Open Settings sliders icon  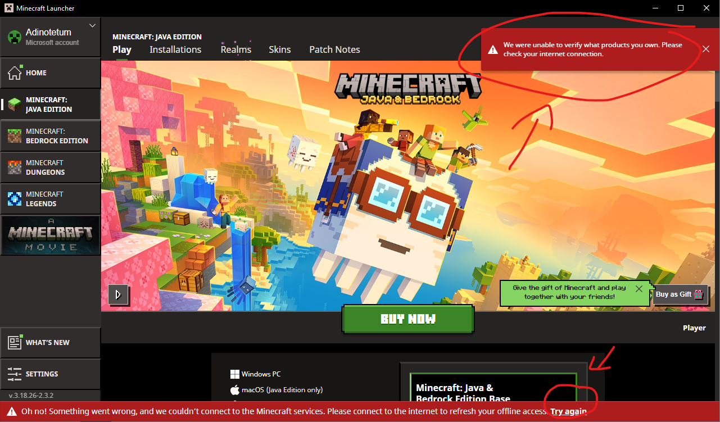pyautogui.click(x=15, y=374)
